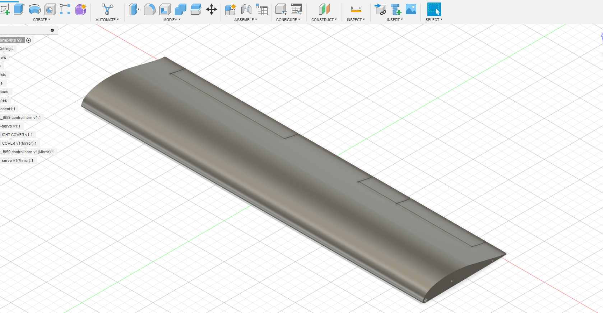Open the INSPECT dropdown menu

[356, 20]
